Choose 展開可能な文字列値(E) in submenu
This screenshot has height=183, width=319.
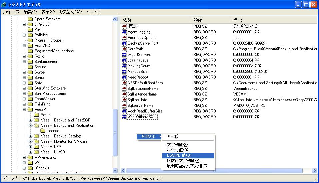(188, 166)
